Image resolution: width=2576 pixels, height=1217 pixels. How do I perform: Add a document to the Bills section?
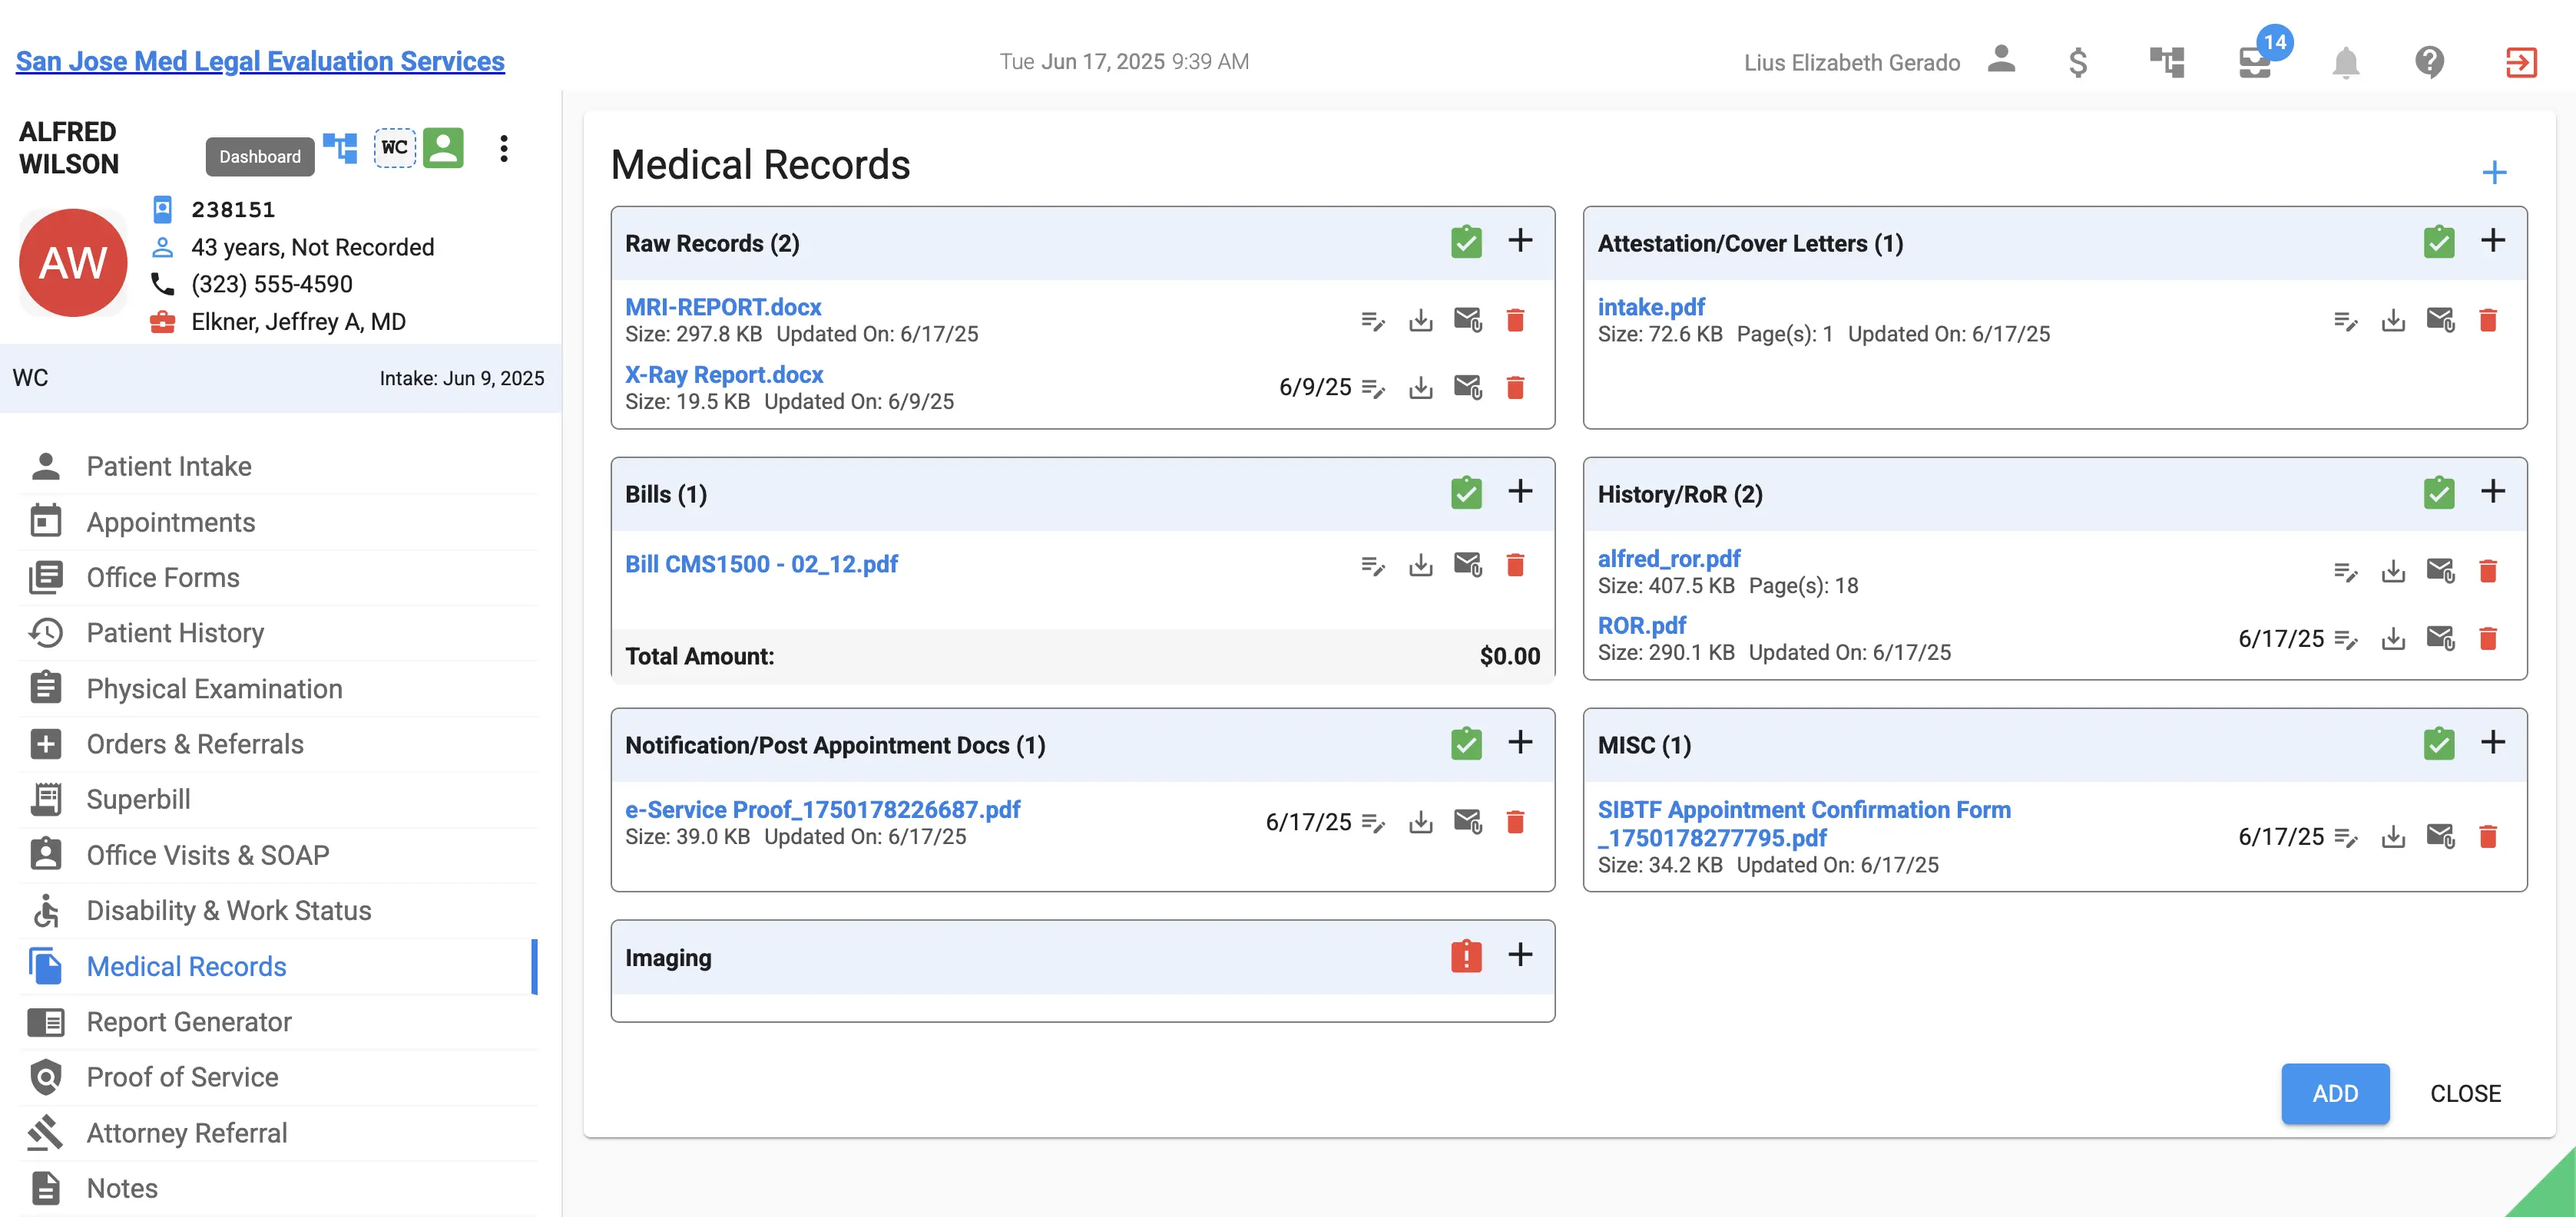click(x=1520, y=492)
